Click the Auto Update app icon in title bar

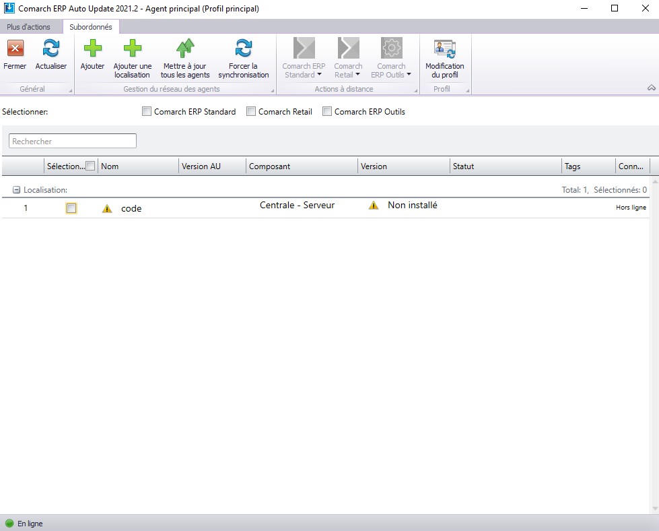pos(9,8)
